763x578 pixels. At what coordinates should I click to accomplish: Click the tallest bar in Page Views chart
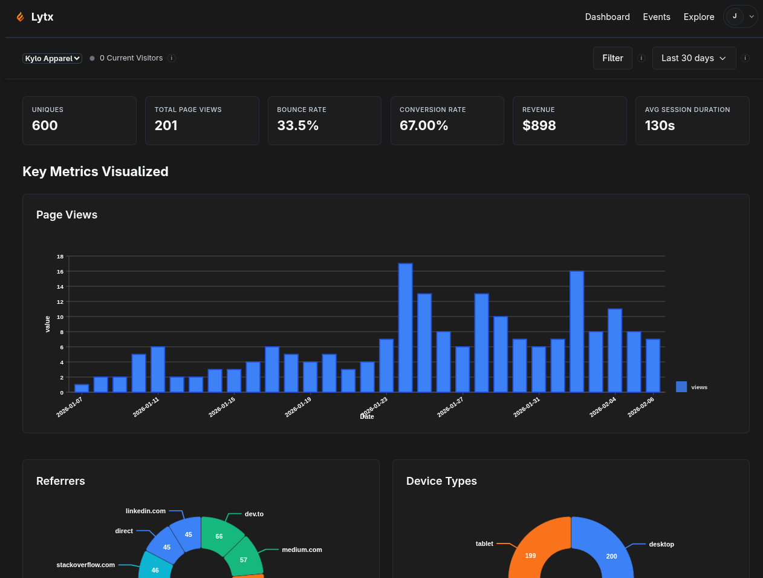(x=405, y=327)
